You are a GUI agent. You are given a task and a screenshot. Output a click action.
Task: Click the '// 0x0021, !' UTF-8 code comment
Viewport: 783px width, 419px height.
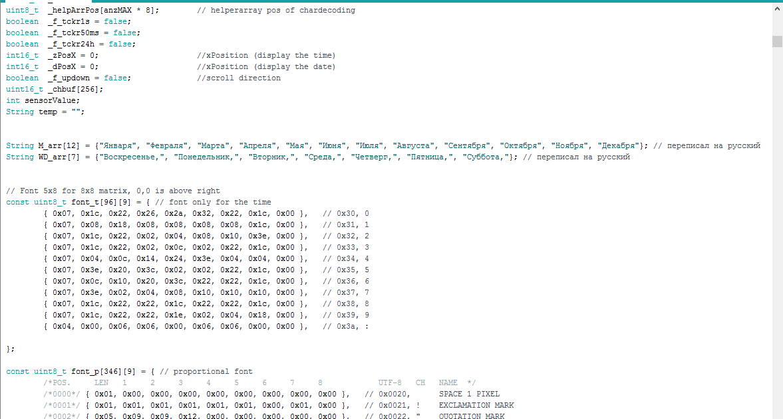click(392, 406)
